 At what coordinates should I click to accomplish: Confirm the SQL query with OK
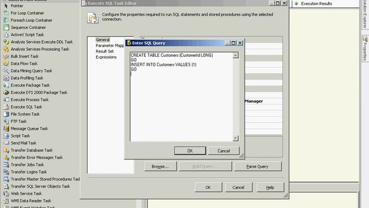pos(190,151)
